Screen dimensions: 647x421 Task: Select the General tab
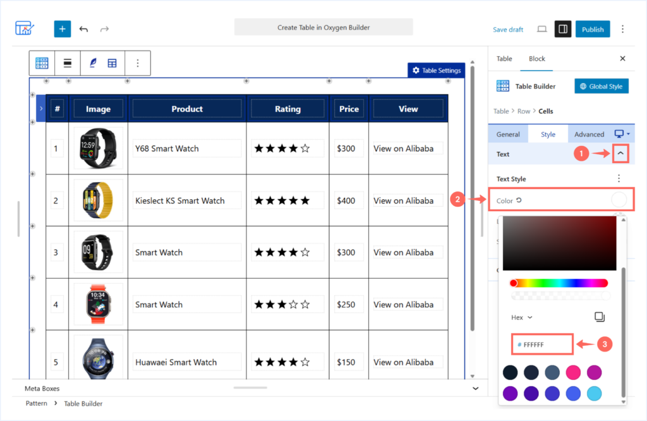(508, 134)
